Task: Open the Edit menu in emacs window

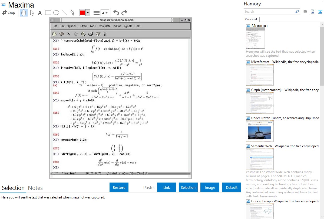Action: pyautogui.click(x=62, y=26)
